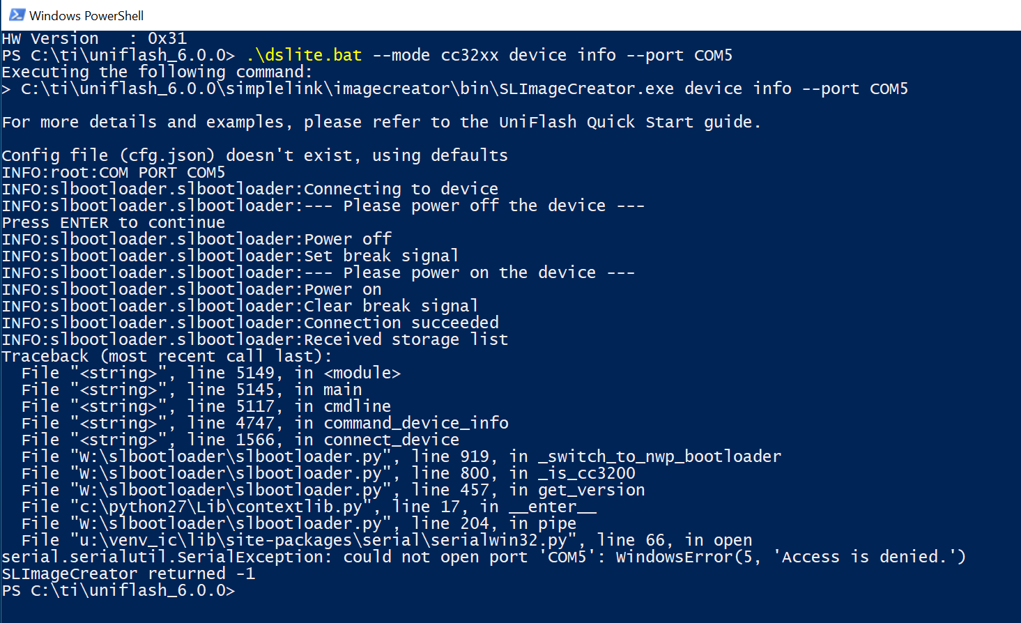1021x623 pixels.
Task: Click the 'HW Version : 0x31' line
Action: (x=94, y=38)
